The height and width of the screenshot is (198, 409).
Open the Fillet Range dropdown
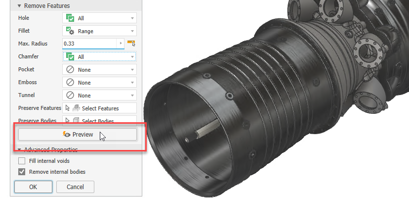click(x=99, y=31)
